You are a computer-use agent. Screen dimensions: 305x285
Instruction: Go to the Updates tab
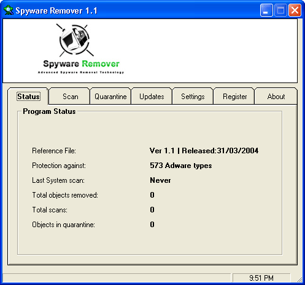pos(152,96)
